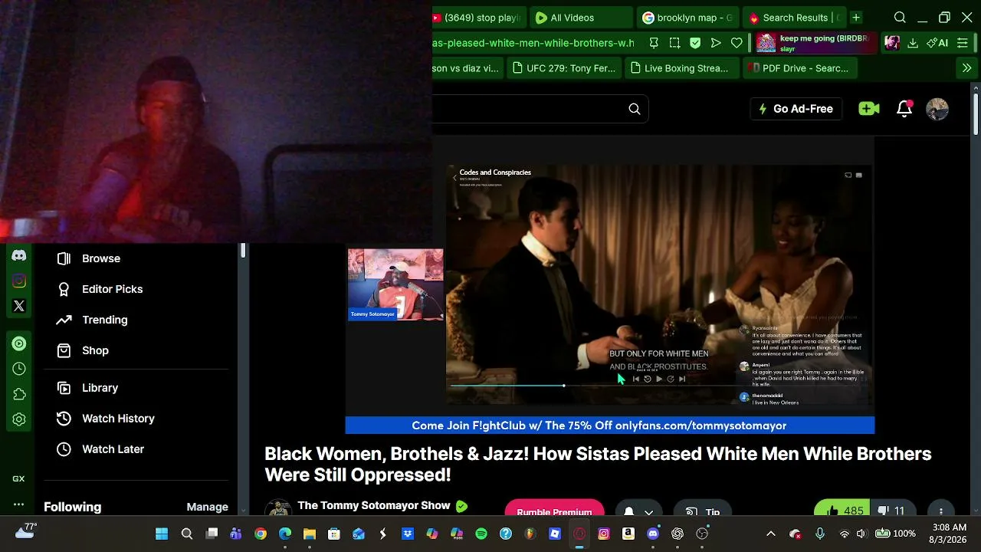Open the "UFC 279: Tony Fer..." bookmark

(x=563, y=68)
